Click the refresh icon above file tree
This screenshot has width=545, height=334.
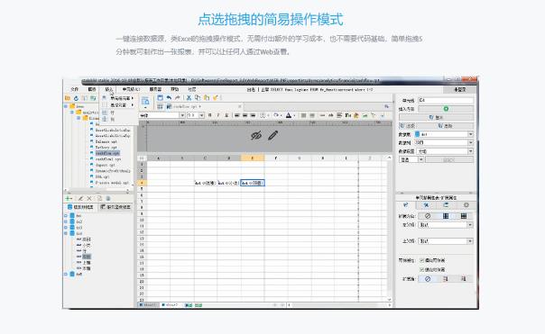pyautogui.click(x=76, y=98)
